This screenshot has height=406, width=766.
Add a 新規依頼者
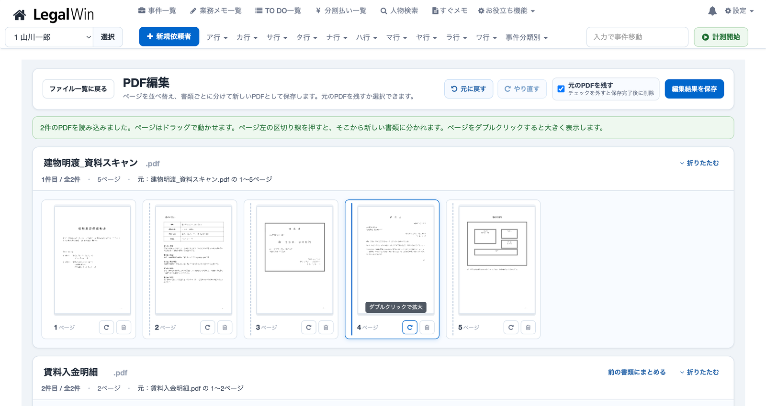[169, 36]
